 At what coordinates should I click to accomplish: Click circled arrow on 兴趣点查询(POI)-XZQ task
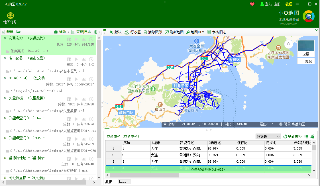tap(91, 119)
